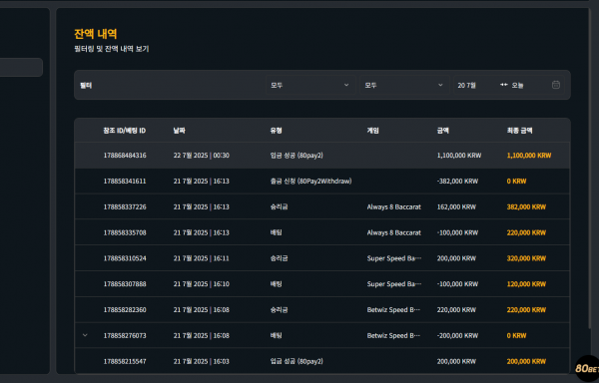The width and height of the screenshot is (599, 383).
Task: Click the Always 8 Baccarat 승리금 row
Action: coord(322,206)
